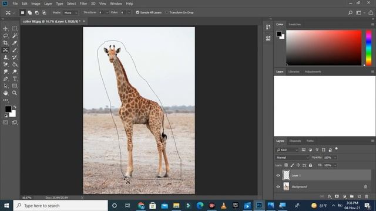This screenshot has width=376, height=211.
Task: Select the Rectangular Marquee tool
Action: click(x=15, y=29)
